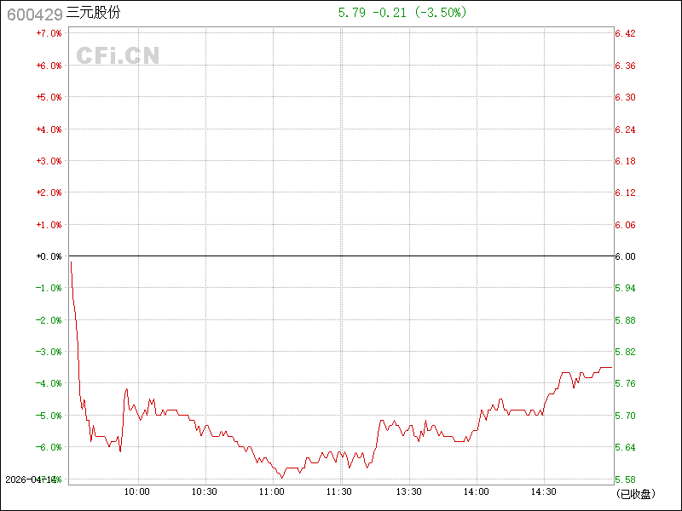Click the current price 5.79 in header
Screen dimensions: 682x511
coord(352,13)
